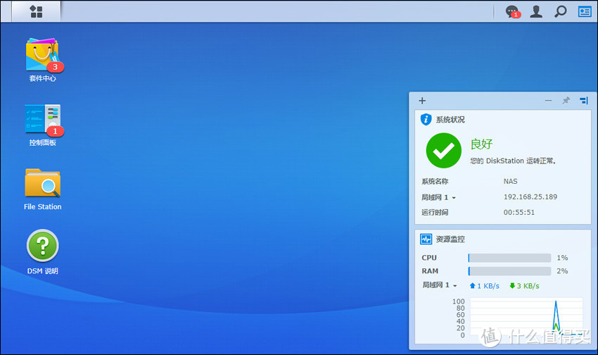Viewport: 598px width, 355px height.
Task: Click the 资源监控 widget title
Action: coord(450,239)
